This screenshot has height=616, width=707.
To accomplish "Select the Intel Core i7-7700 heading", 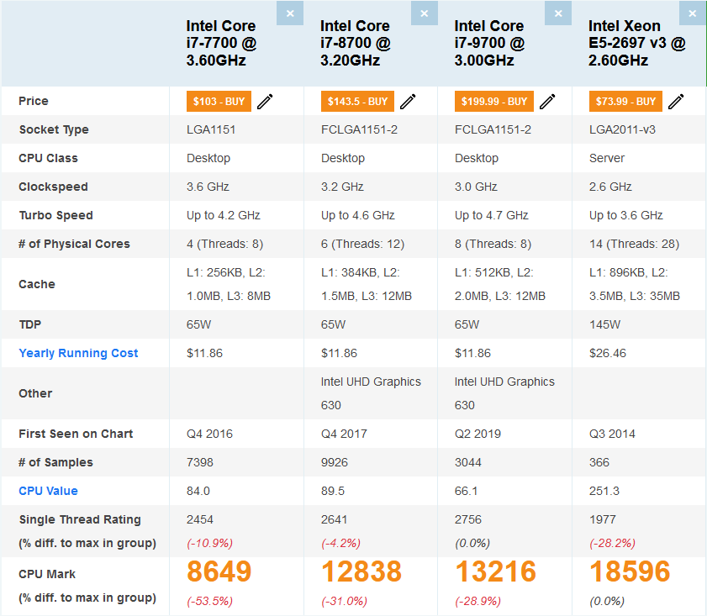I will click(x=221, y=43).
